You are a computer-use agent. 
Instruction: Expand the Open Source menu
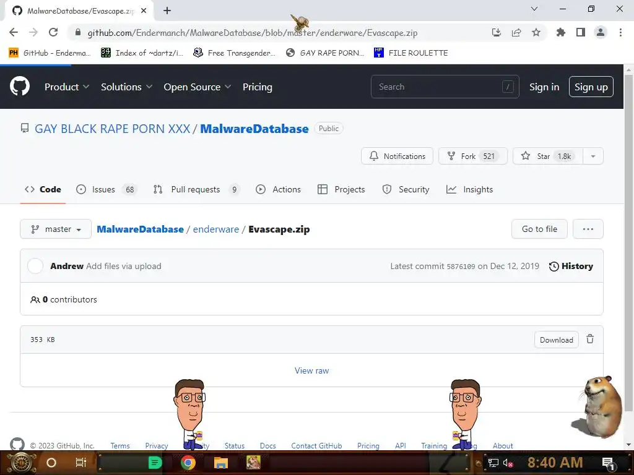click(198, 87)
